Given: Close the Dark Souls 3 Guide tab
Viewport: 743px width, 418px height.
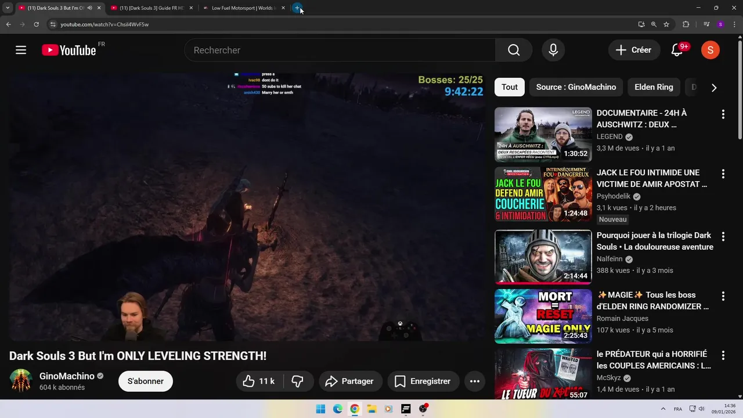Looking at the screenshot, I should [191, 8].
